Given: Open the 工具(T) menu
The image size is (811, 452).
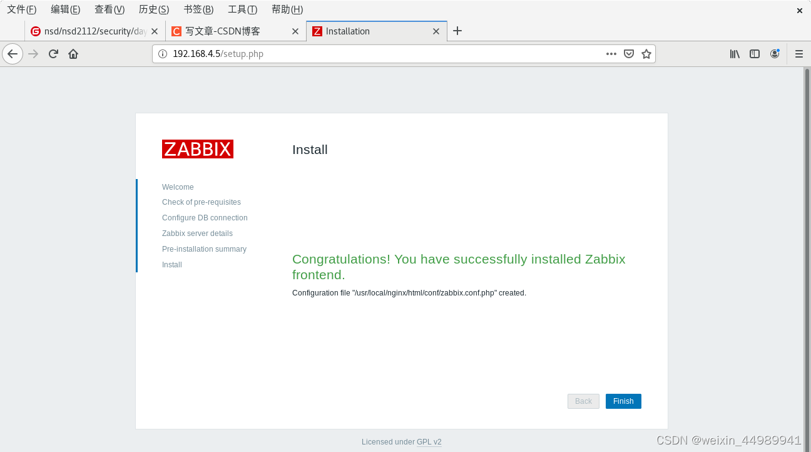Looking at the screenshot, I should 243,9.
